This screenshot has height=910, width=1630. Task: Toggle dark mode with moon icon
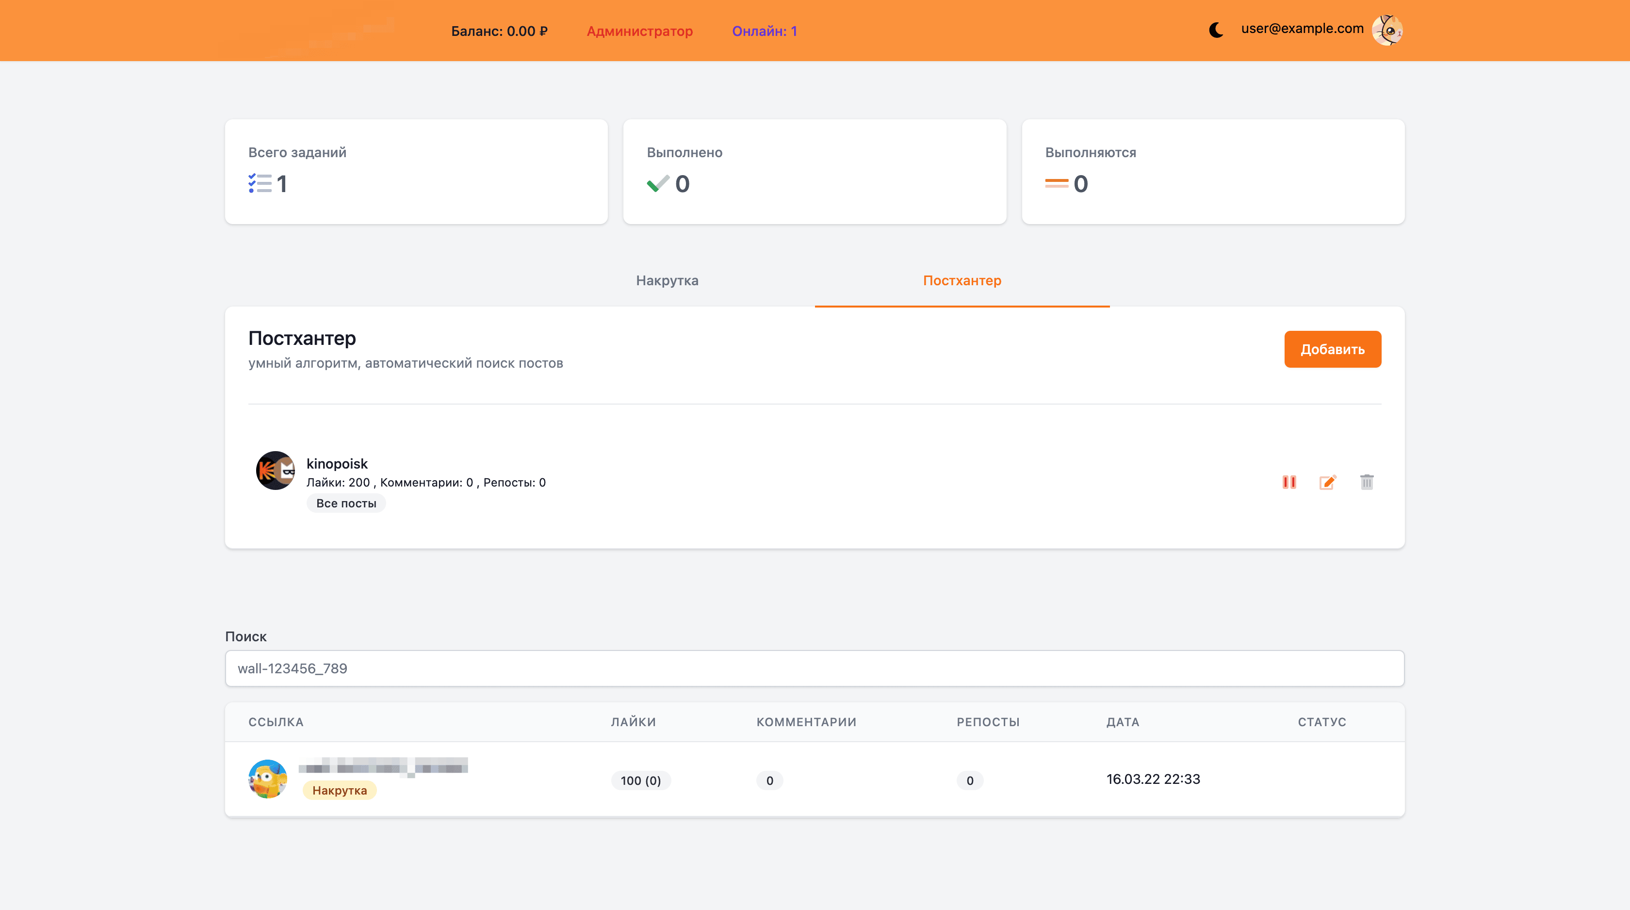pos(1216,31)
